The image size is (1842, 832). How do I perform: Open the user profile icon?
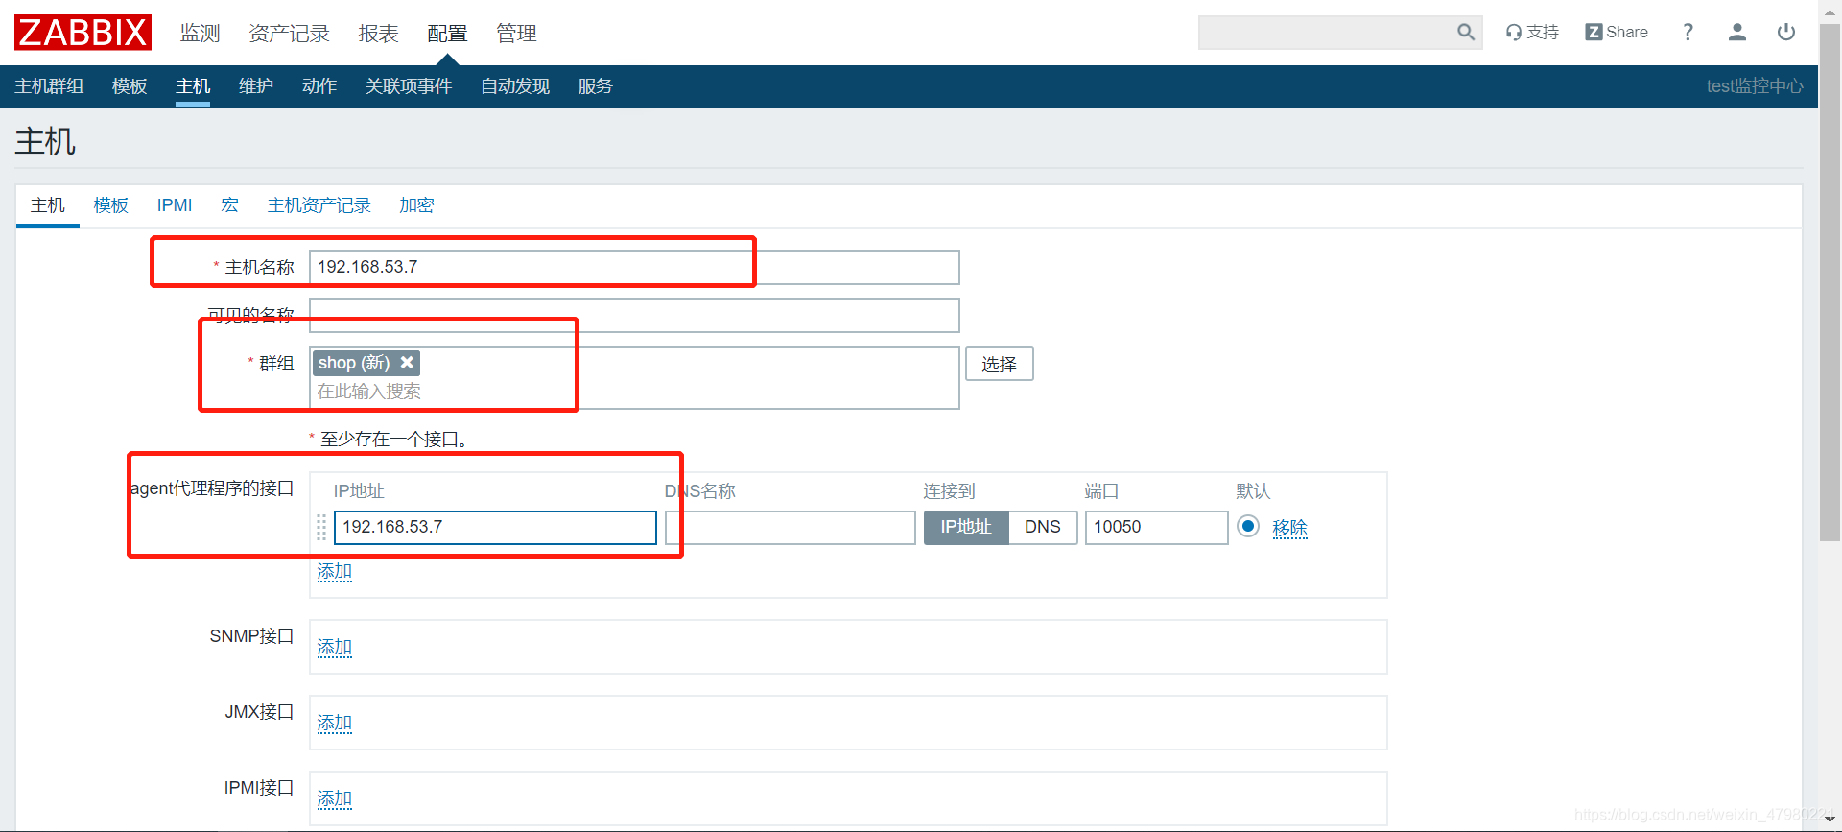pyautogui.click(x=1736, y=32)
